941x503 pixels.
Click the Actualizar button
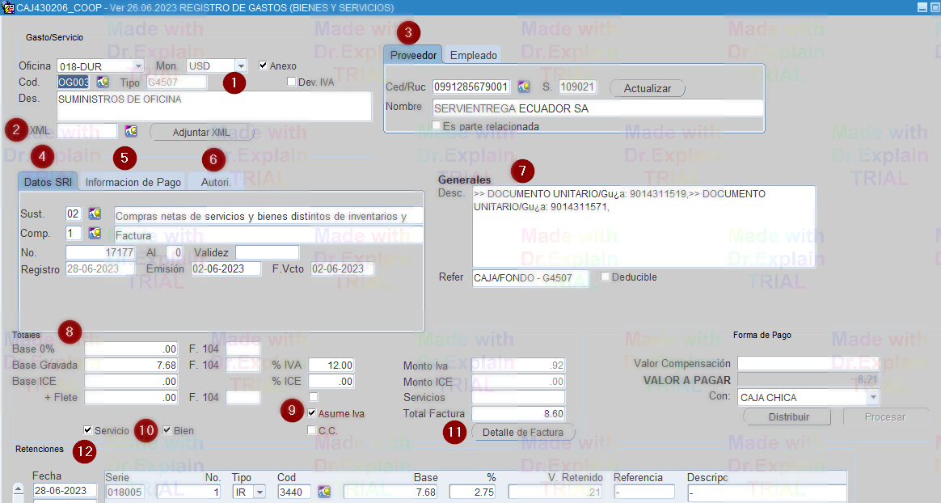[647, 87]
